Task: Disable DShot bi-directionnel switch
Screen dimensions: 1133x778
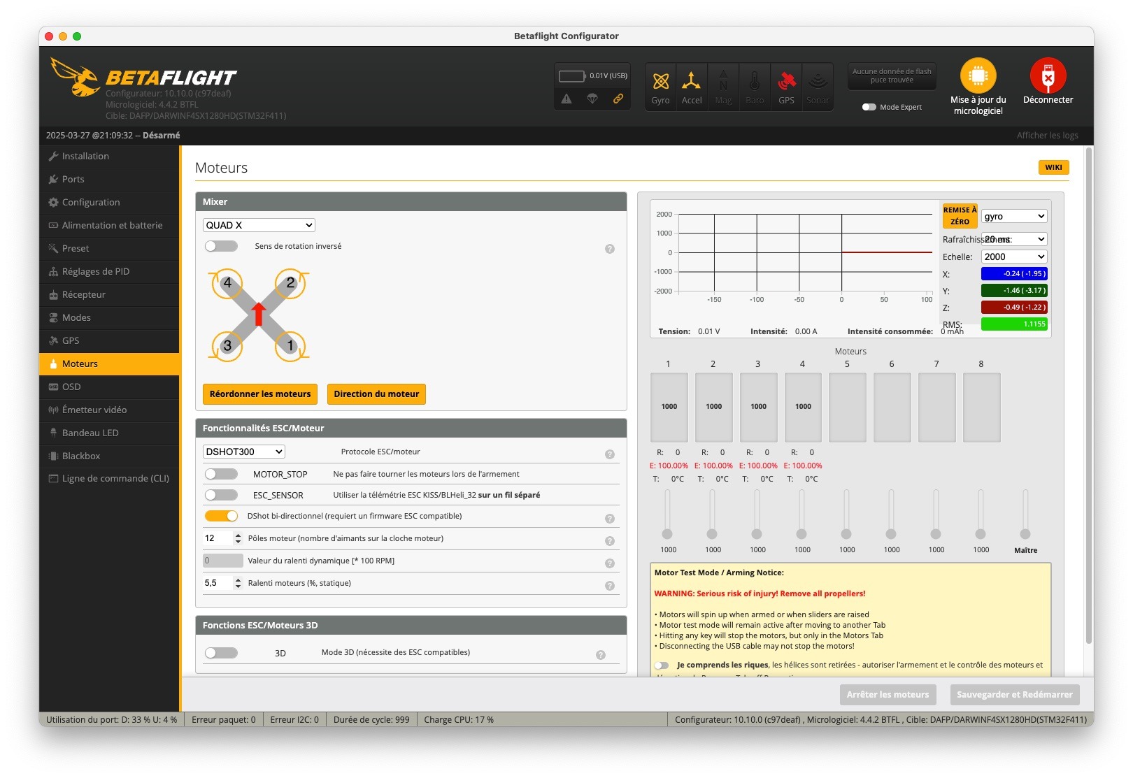Action: point(221,516)
